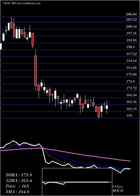Image resolution: width=140 pixels, height=196 pixels.
Task: Click the 184.44 price axis label
Action: (131, 61)
